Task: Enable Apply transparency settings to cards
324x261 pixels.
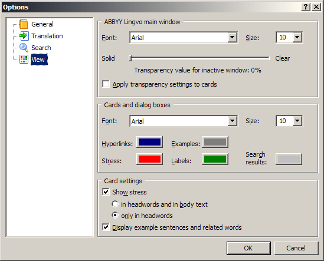Action: click(106, 84)
